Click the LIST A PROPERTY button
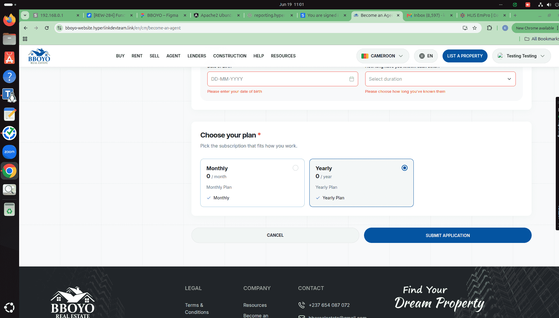 (465, 56)
